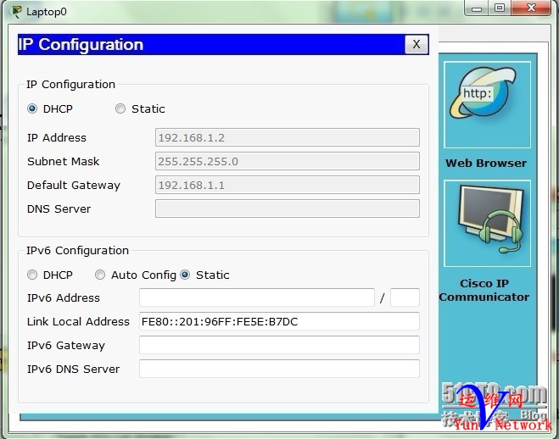The image size is (559, 439).
Task: Choose Auto Config for IPv6
Action: [100, 275]
